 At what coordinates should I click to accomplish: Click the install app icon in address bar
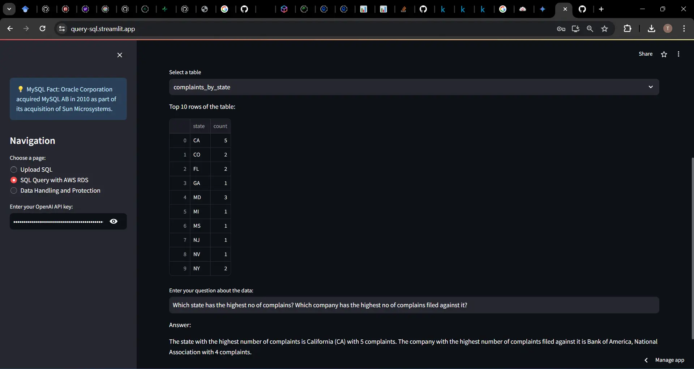tap(575, 29)
